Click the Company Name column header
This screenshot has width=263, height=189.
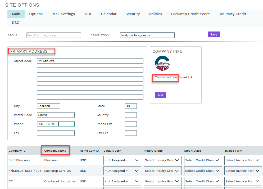coord(55,151)
